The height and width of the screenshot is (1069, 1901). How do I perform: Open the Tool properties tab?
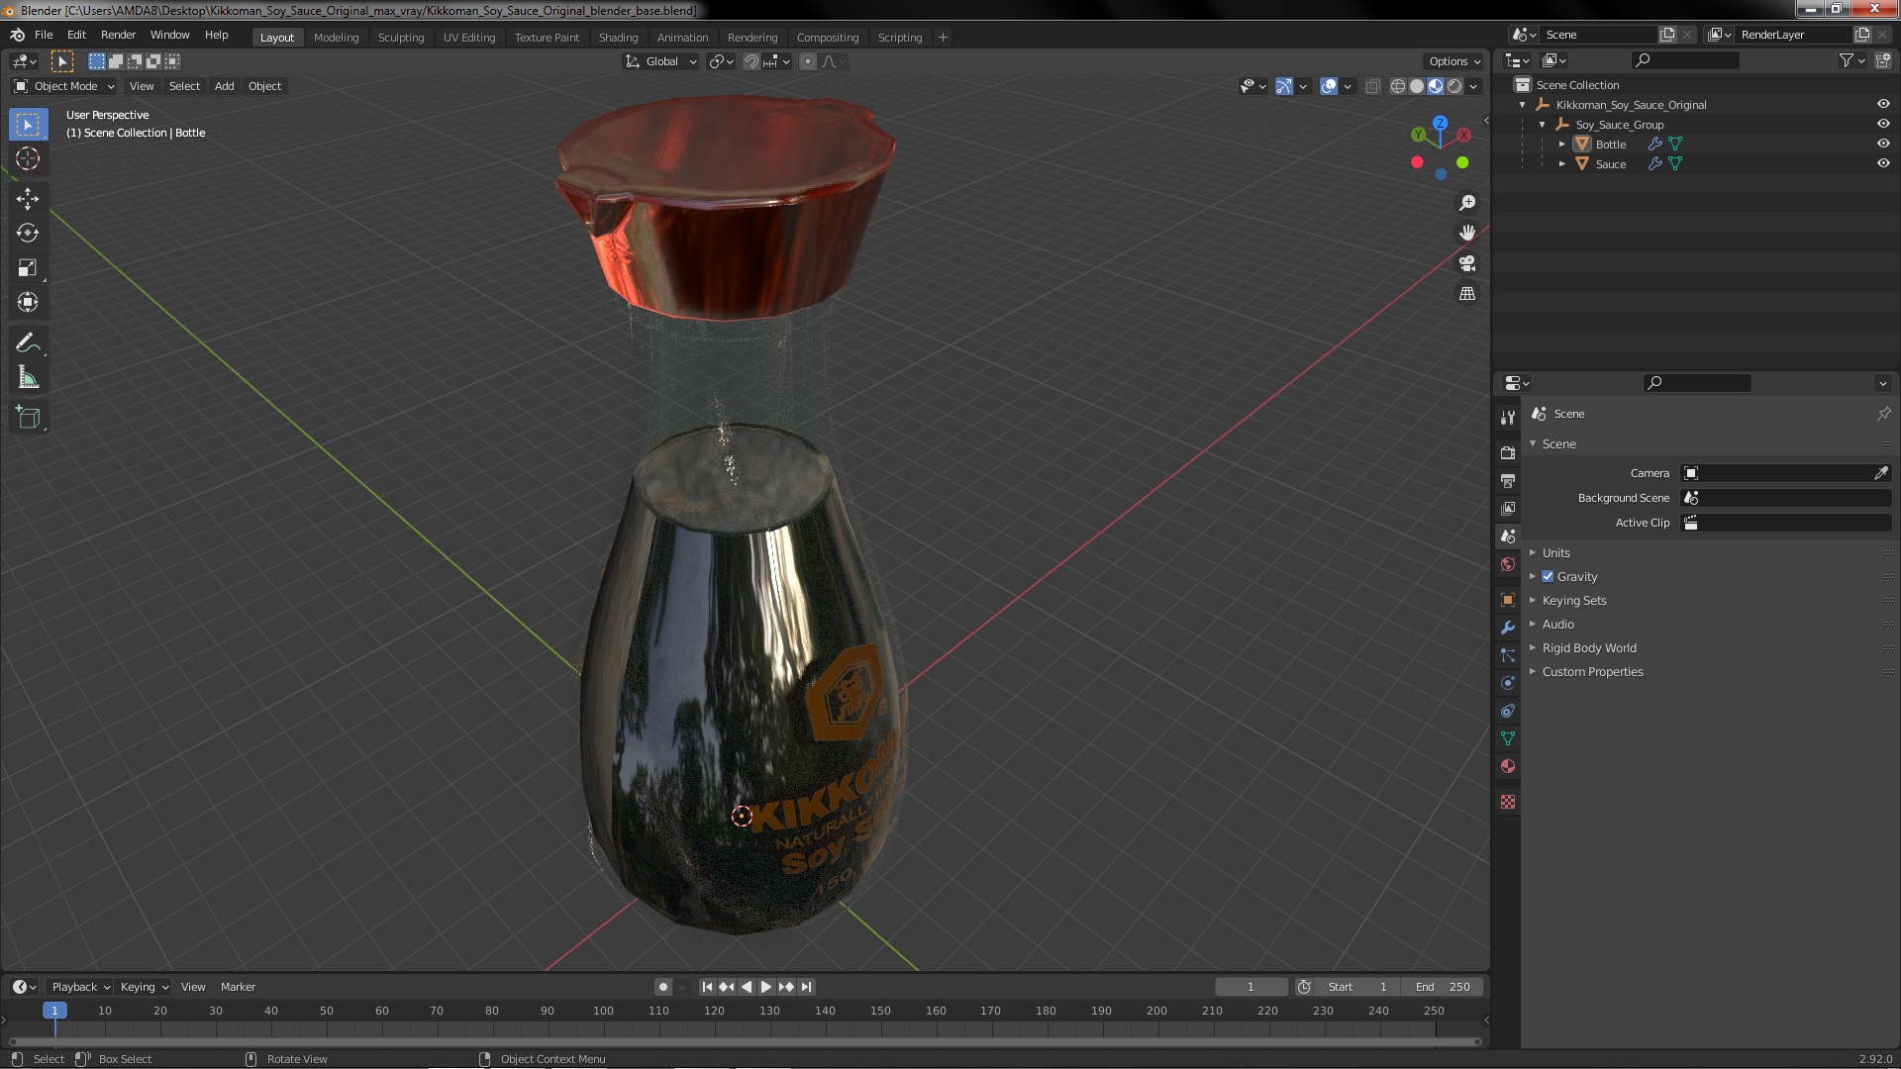coord(1508,418)
